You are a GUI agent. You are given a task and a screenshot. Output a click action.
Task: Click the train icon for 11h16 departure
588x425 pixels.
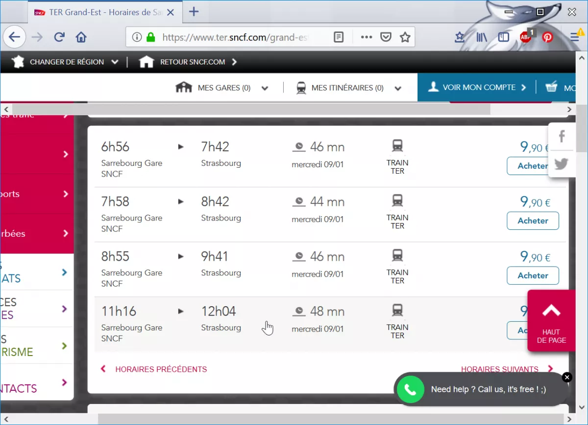397,310
